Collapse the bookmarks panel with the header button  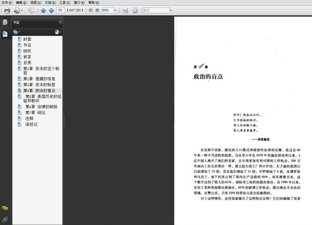[60, 23]
